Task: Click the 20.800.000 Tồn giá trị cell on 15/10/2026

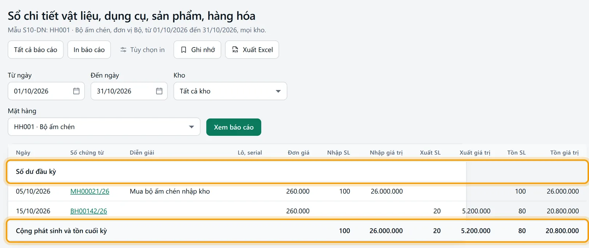Action: point(562,211)
